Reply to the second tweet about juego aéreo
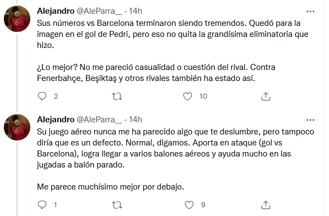The height and width of the screenshot is (216, 329). coord(42,204)
